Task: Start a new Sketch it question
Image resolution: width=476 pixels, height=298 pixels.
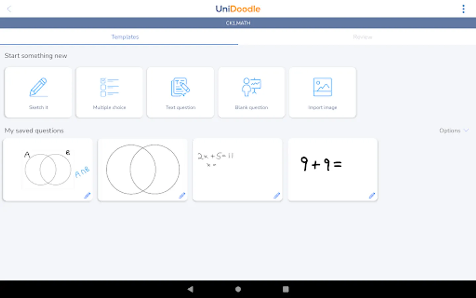Action: (x=38, y=92)
